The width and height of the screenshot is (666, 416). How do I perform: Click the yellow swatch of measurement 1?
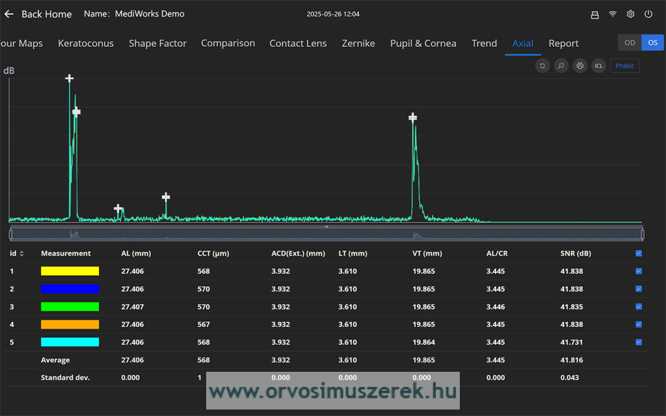(70, 271)
